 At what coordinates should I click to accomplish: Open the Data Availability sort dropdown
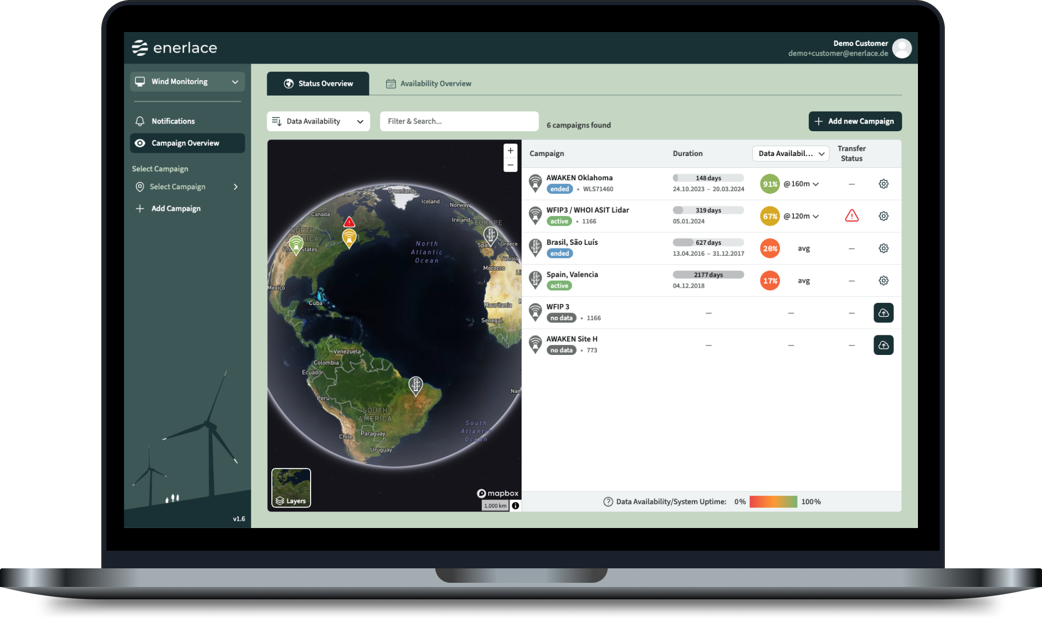pos(318,121)
